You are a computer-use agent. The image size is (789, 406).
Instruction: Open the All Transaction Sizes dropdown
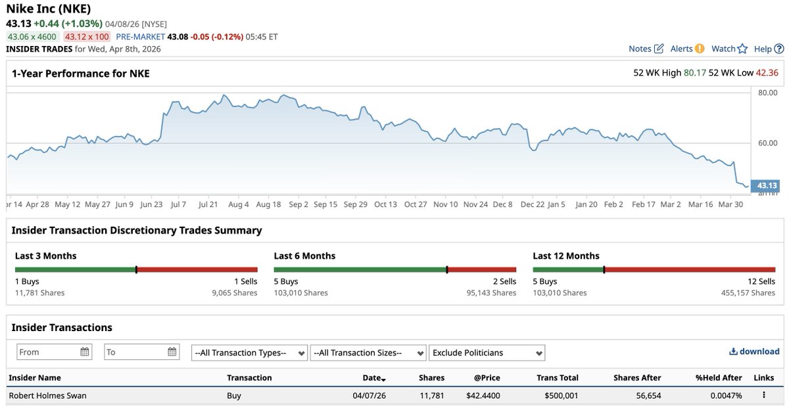click(x=368, y=352)
